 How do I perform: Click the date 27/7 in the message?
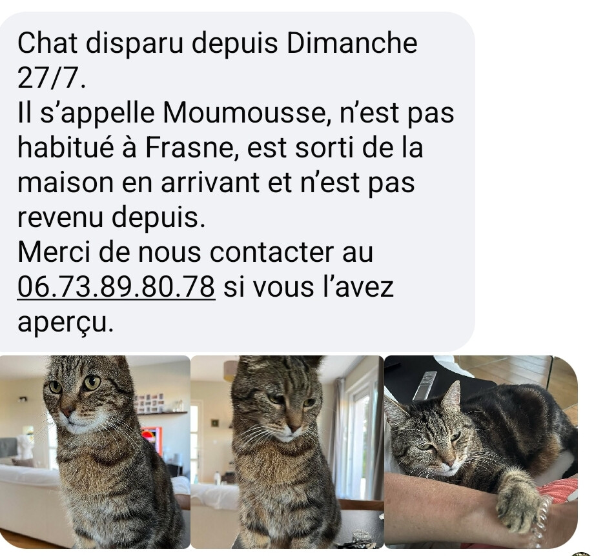click(x=48, y=78)
